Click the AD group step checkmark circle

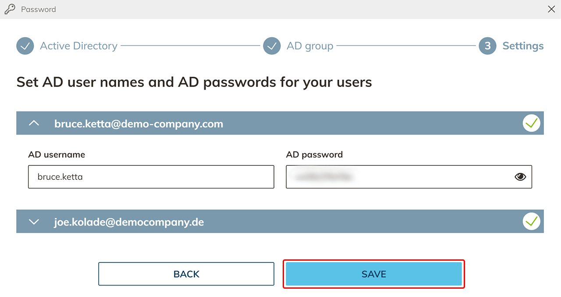click(x=272, y=46)
